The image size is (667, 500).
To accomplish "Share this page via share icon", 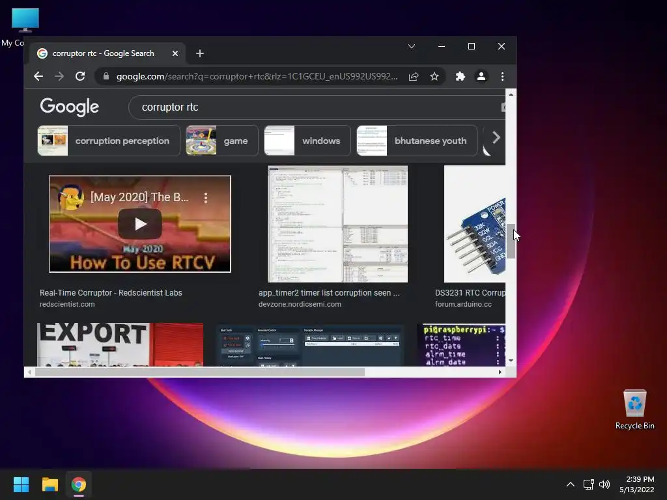I will pyautogui.click(x=414, y=77).
